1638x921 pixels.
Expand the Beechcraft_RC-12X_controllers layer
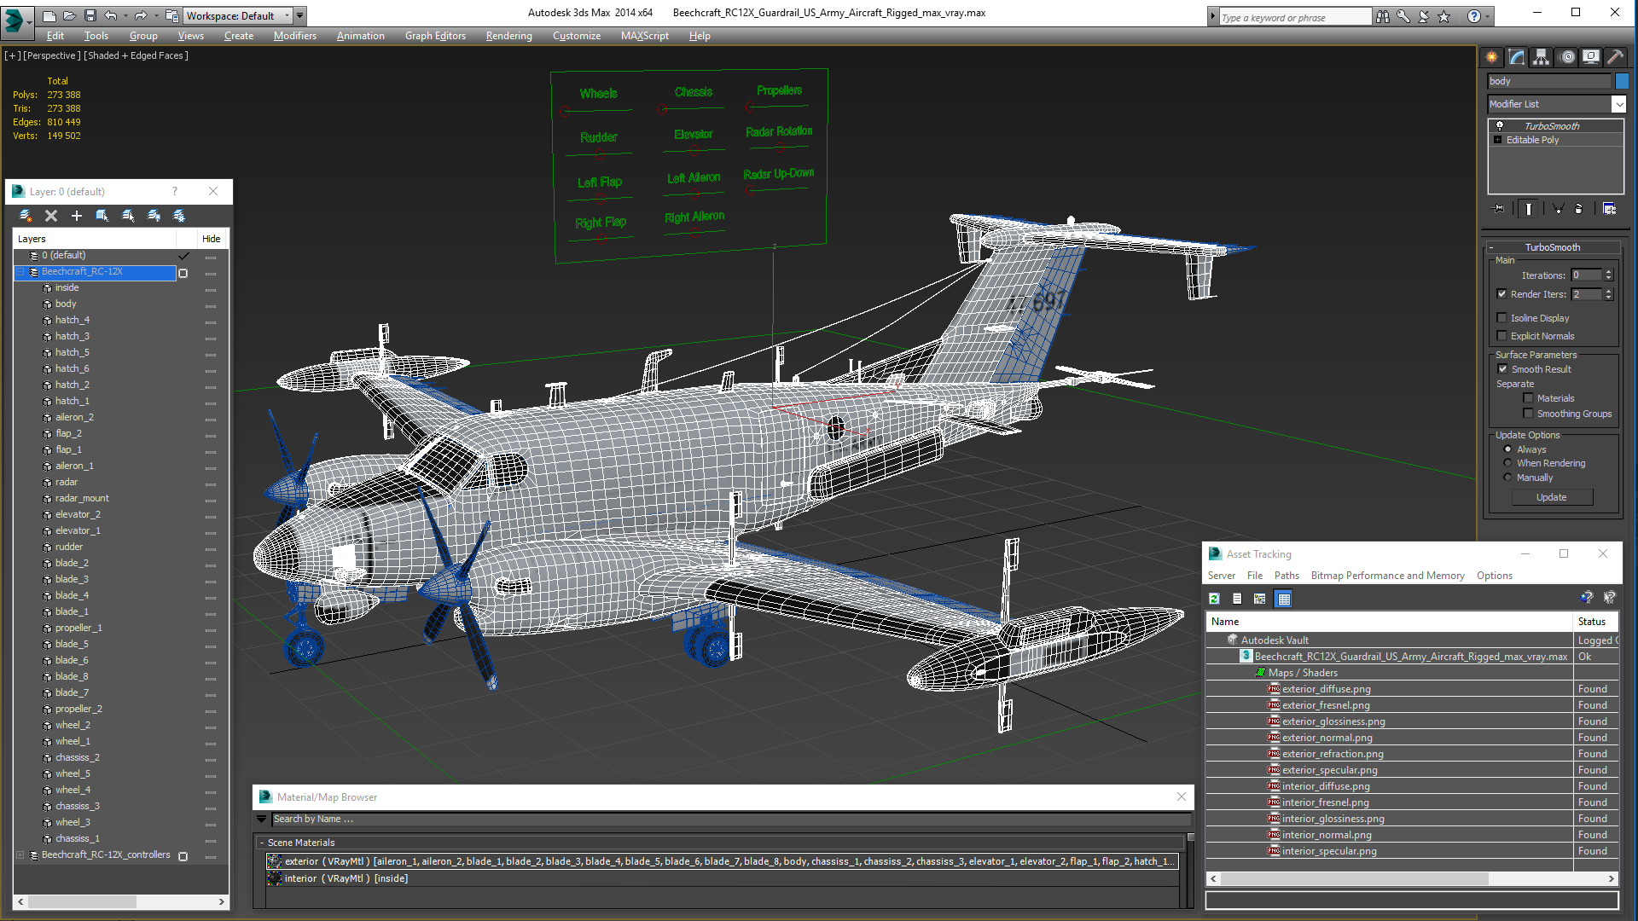(20, 855)
